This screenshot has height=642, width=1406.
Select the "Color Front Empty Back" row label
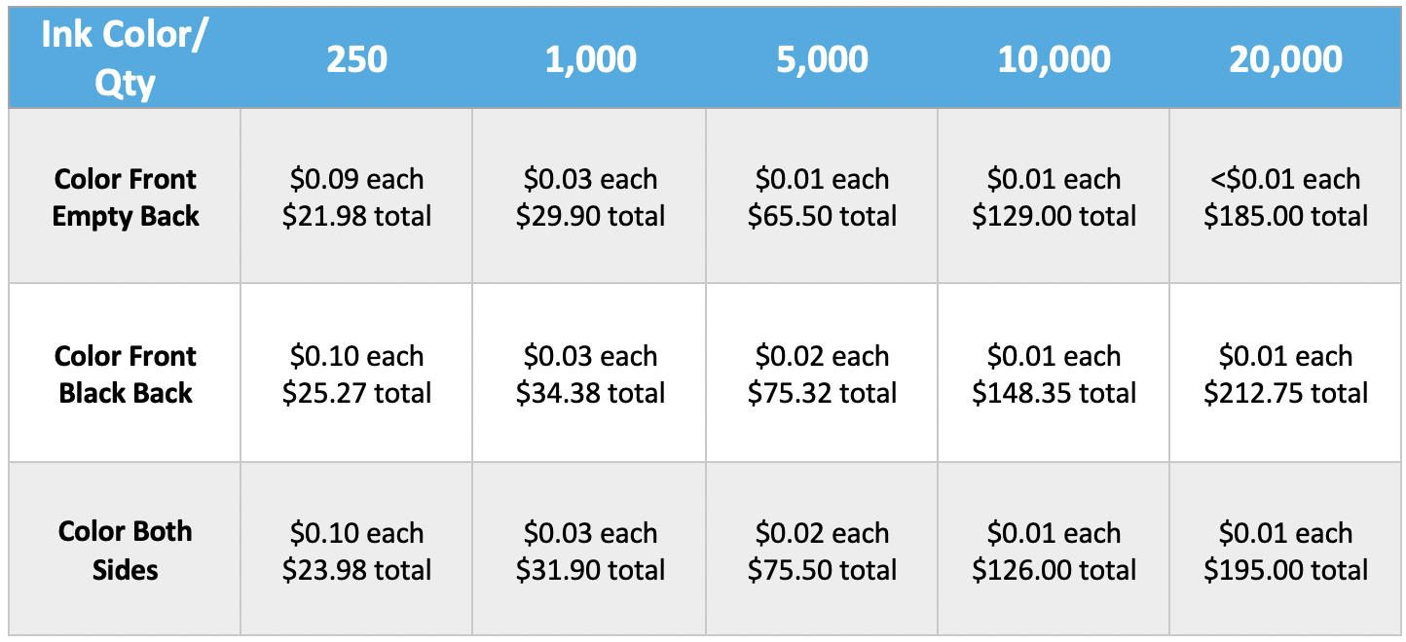126,197
